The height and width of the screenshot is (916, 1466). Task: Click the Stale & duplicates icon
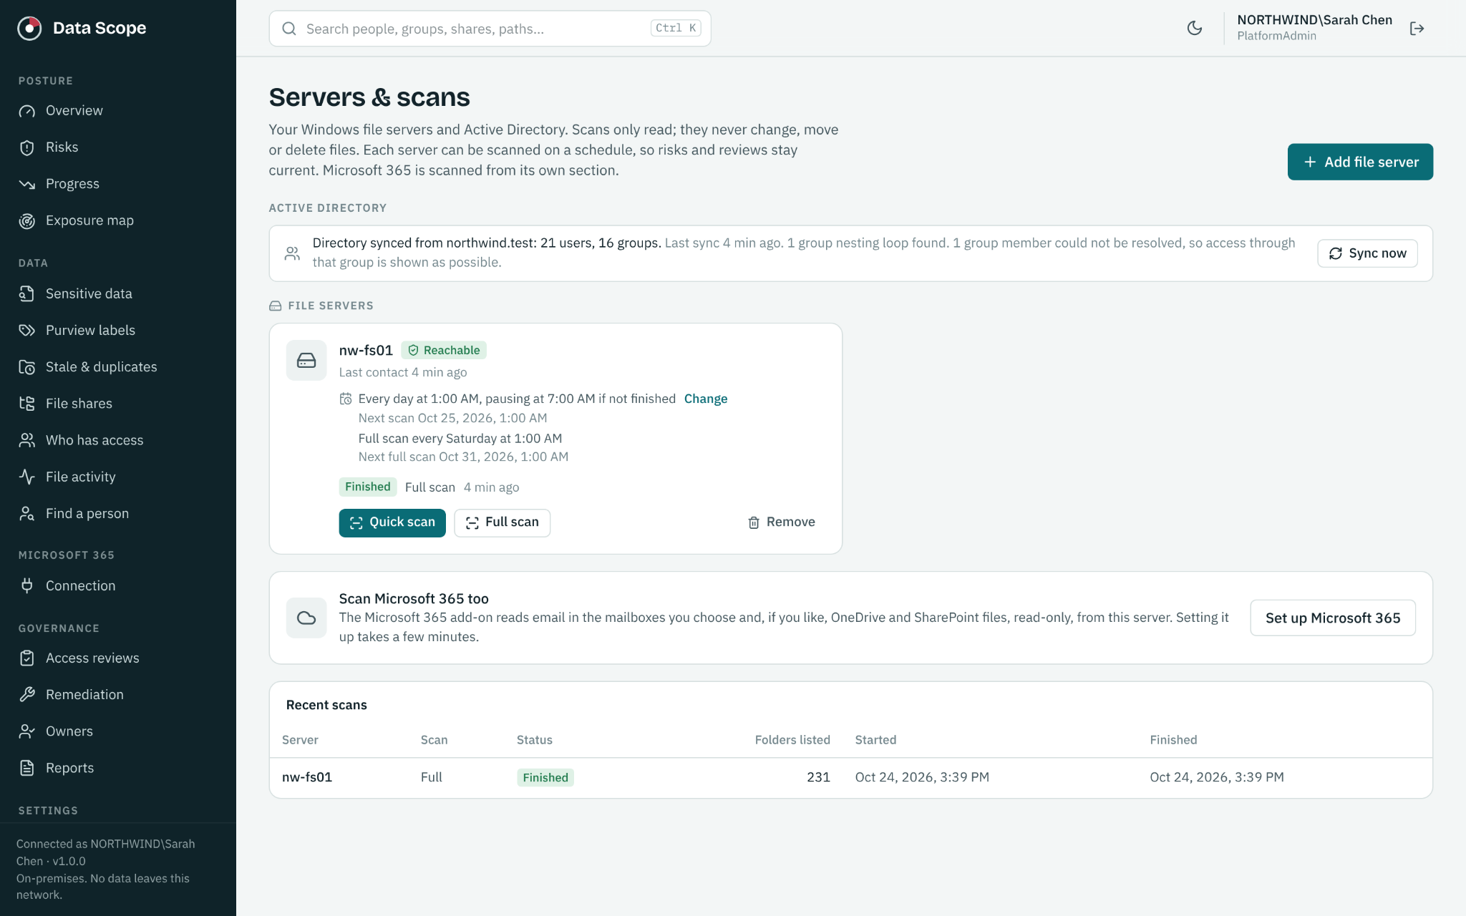27,366
